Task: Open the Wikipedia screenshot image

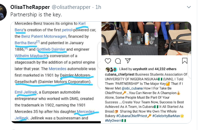Action: point(56,72)
